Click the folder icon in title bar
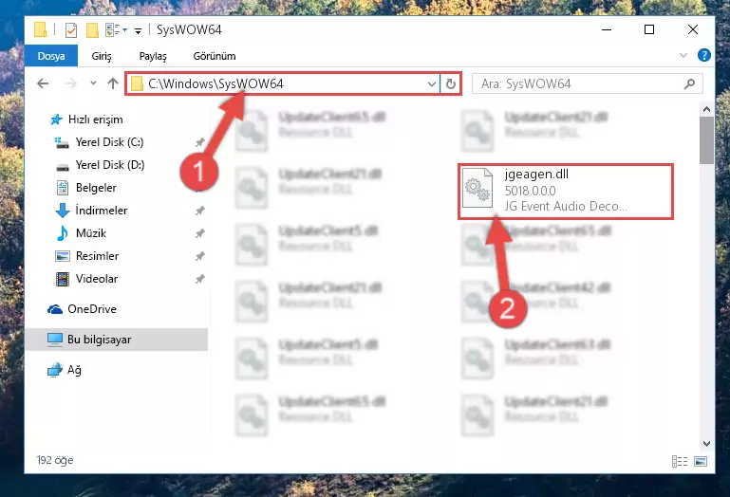 click(41, 29)
